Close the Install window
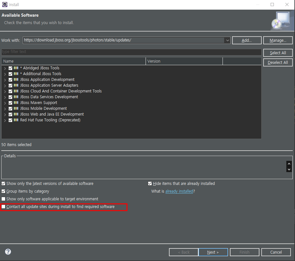Viewport: 295px width, 261px height. pos(287,4)
